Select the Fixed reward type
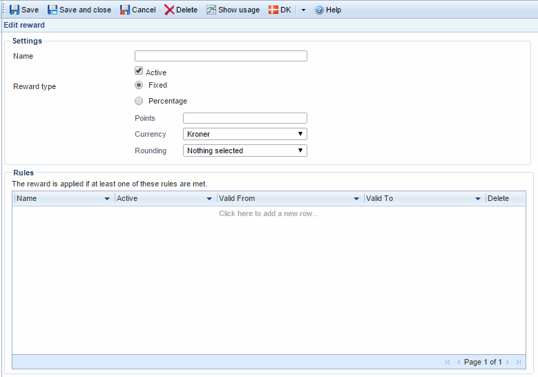This screenshot has height=377, width=538. 139,85
